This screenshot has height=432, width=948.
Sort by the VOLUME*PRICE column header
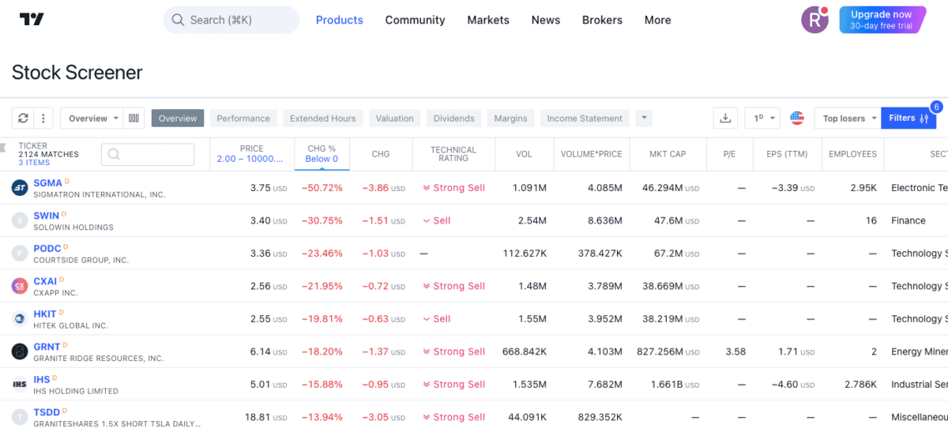pos(591,154)
